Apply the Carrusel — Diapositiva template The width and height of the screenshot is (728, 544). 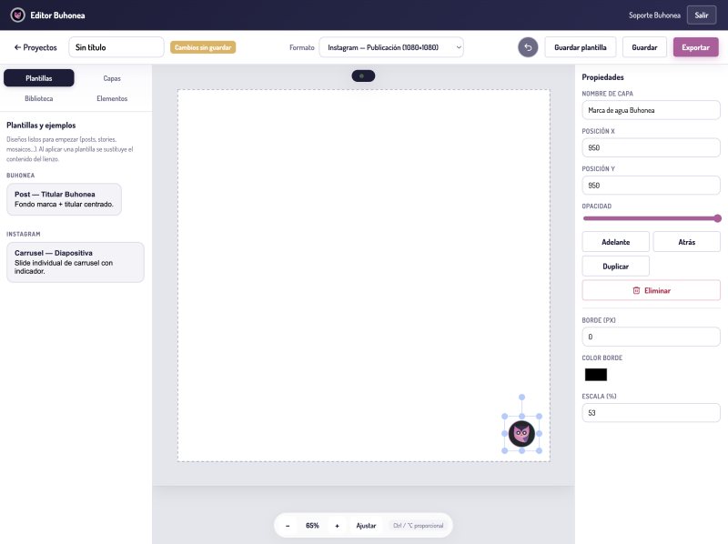(x=76, y=262)
